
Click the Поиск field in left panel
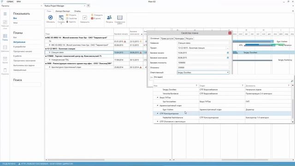(27, 84)
